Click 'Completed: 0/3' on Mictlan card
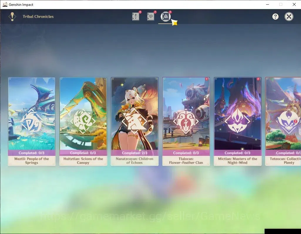This screenshot has width=301, height=234. (238, 153)
